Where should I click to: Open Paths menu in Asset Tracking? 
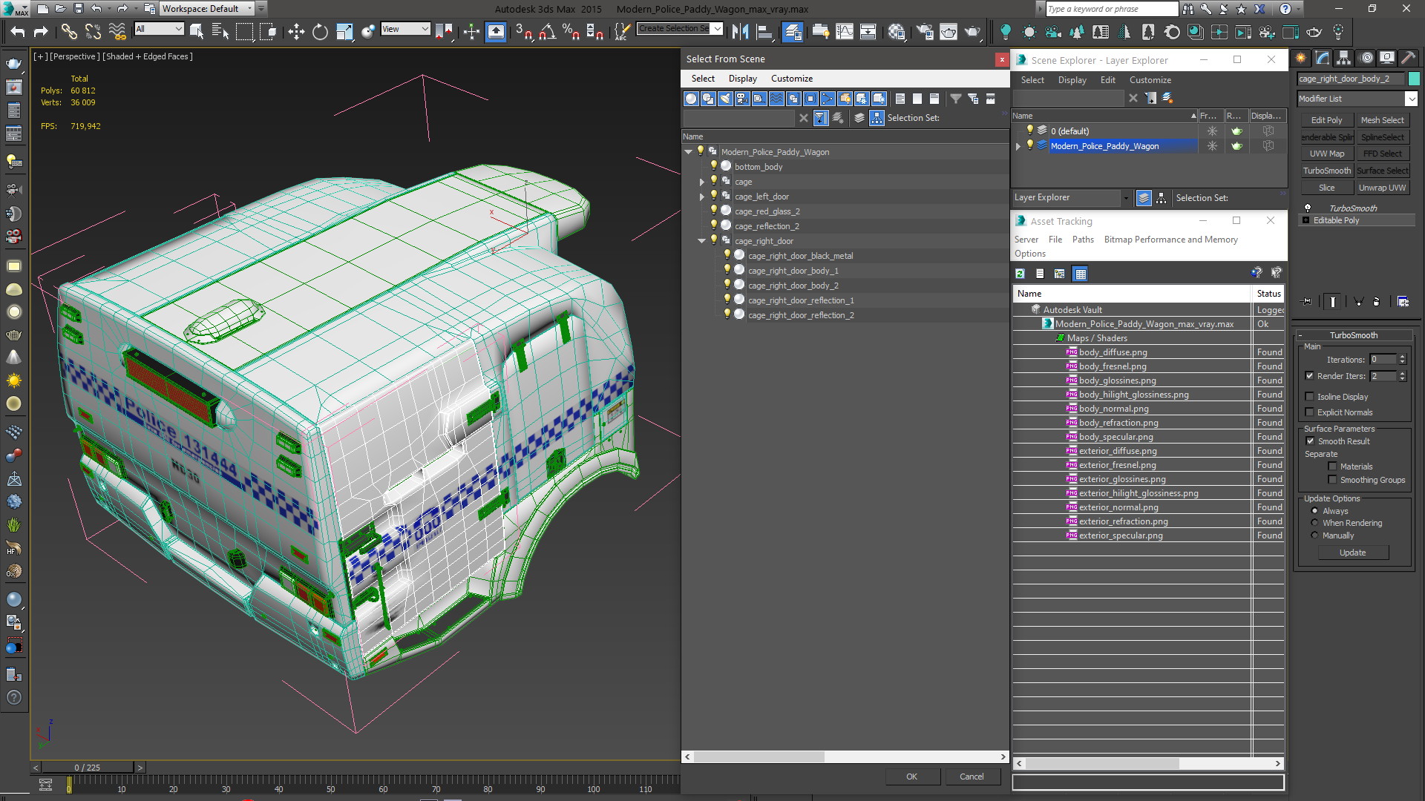tap(1083, 240)
